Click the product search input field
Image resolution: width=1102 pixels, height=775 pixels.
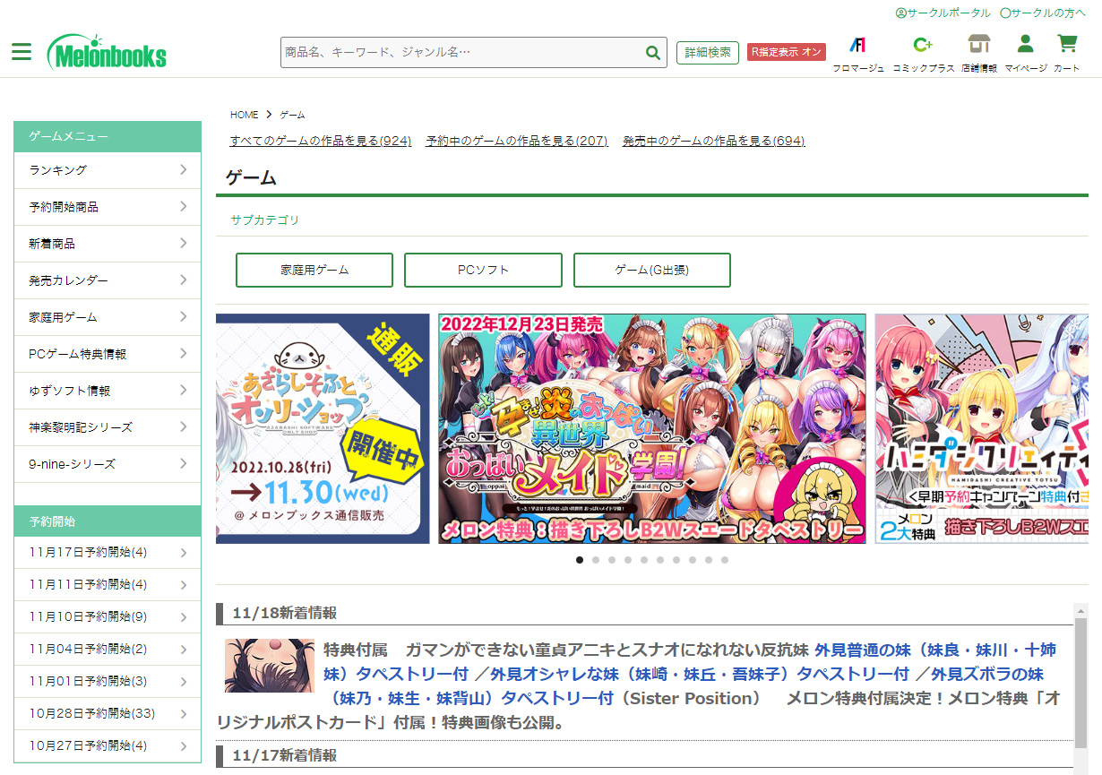[461, 53]
